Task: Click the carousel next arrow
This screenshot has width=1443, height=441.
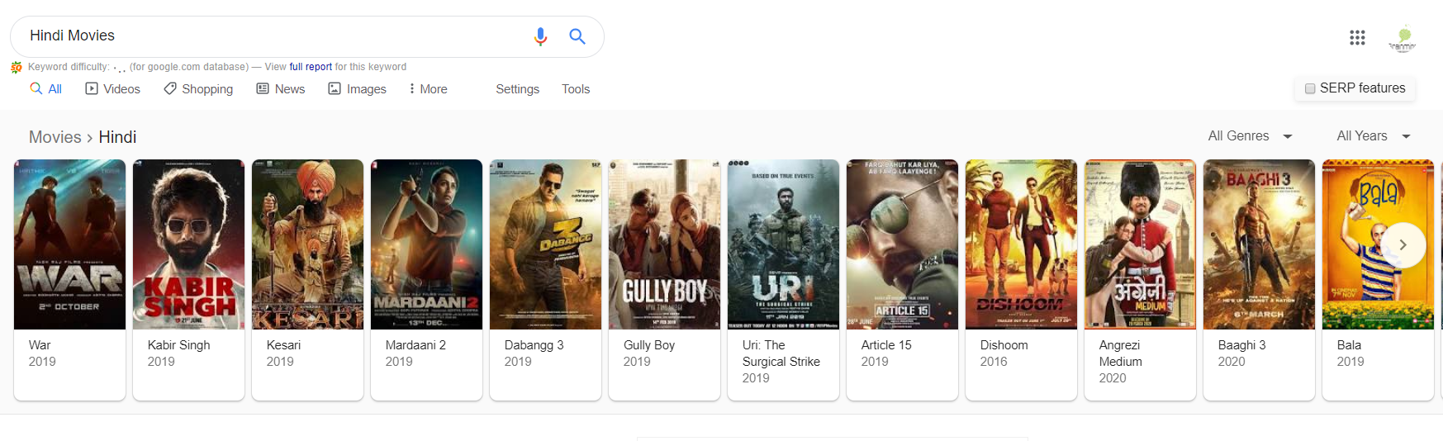Action: coord(1403,244)
